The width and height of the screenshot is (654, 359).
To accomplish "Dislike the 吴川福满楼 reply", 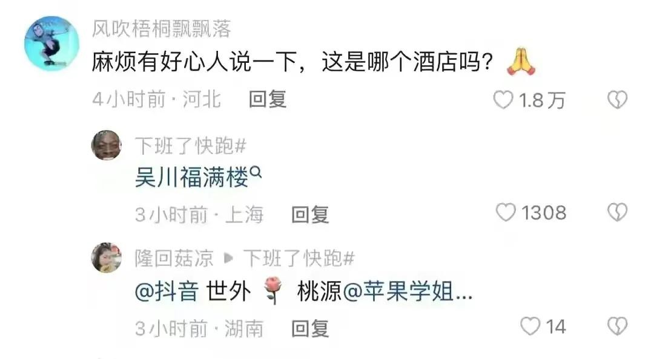I will (x=617, y=212).
